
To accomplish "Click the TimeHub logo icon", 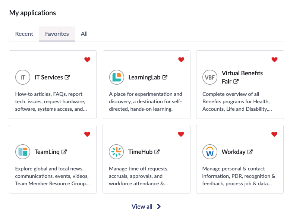I will tap(116, 152).
